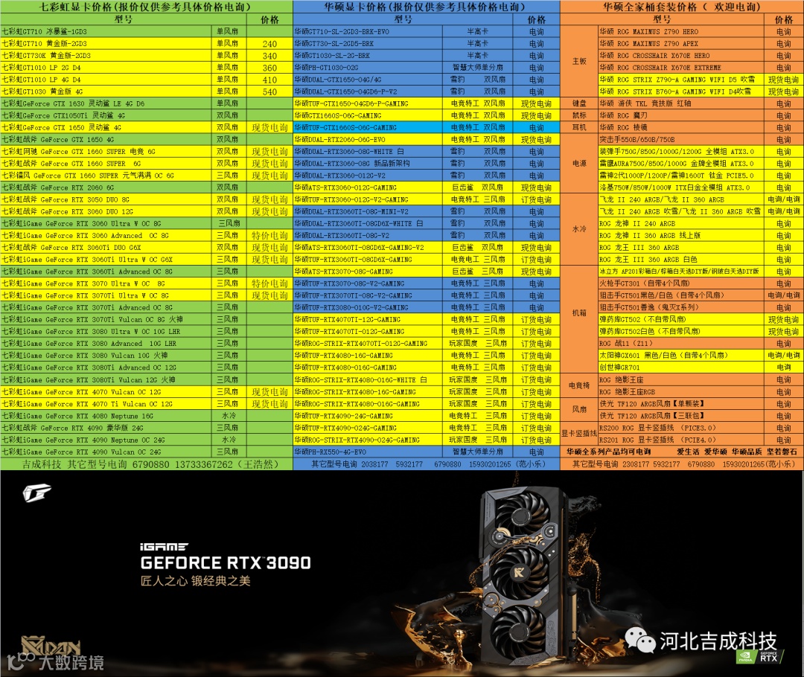The image size is (804, 677).
Task: Select the 七彩虹GT1030 黄金版 4G cell
Action: pyautogui.click(x=106, y=92)
